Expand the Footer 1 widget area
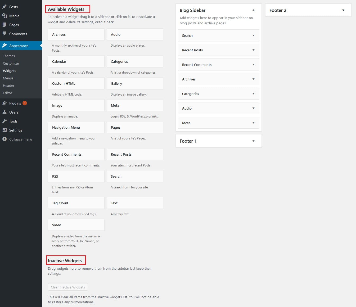The image size is (356, 307). 253,141
